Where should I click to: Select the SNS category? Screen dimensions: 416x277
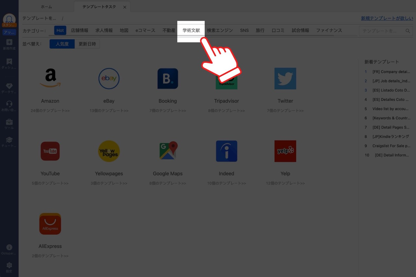[244, 31]
